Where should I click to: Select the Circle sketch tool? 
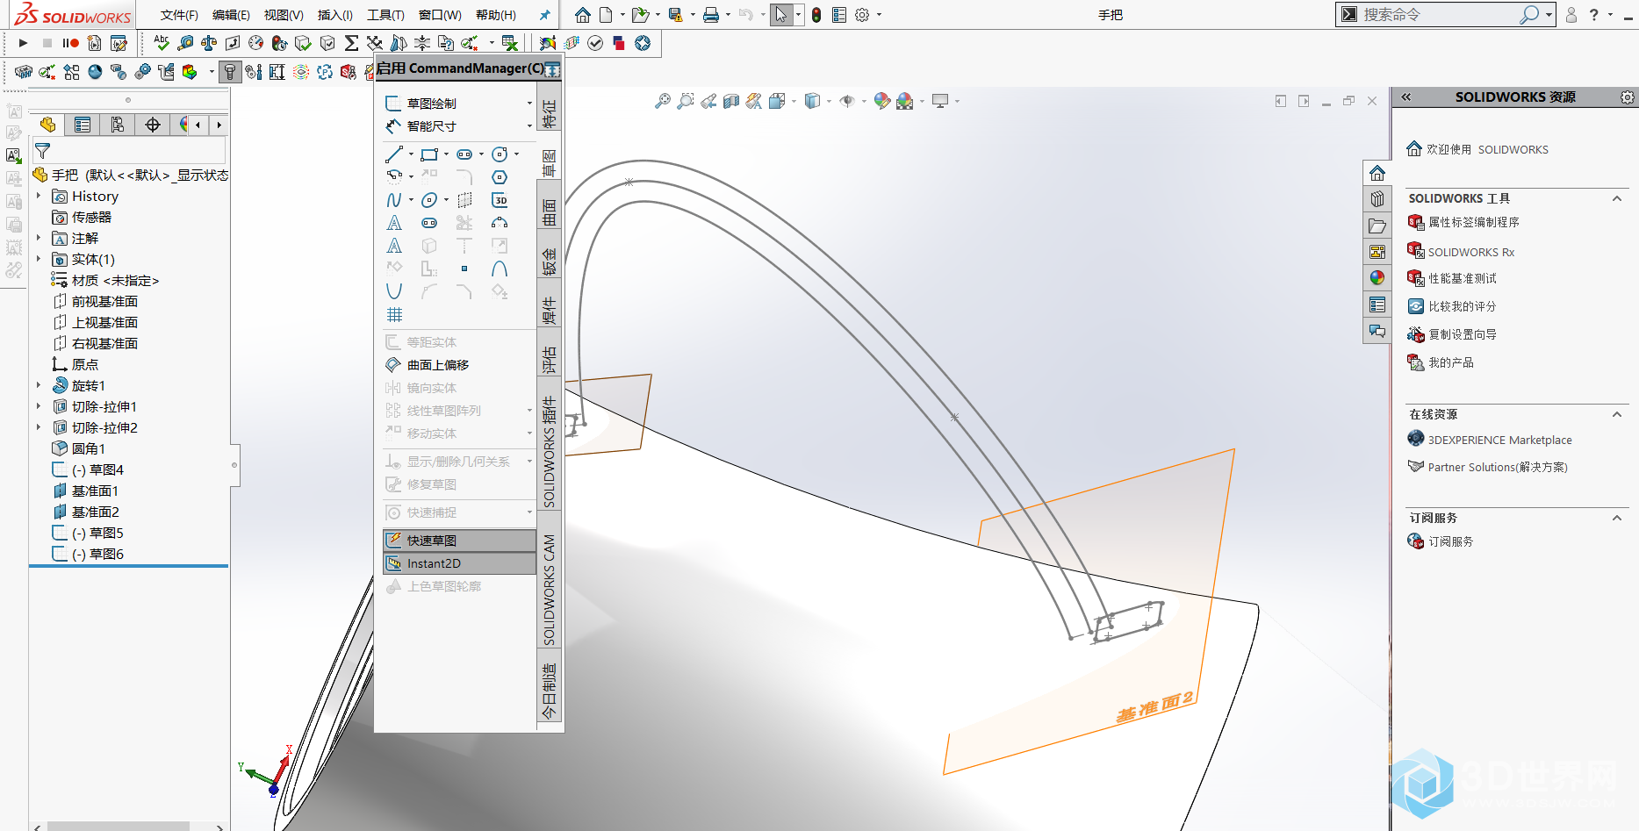click(500, 154)
